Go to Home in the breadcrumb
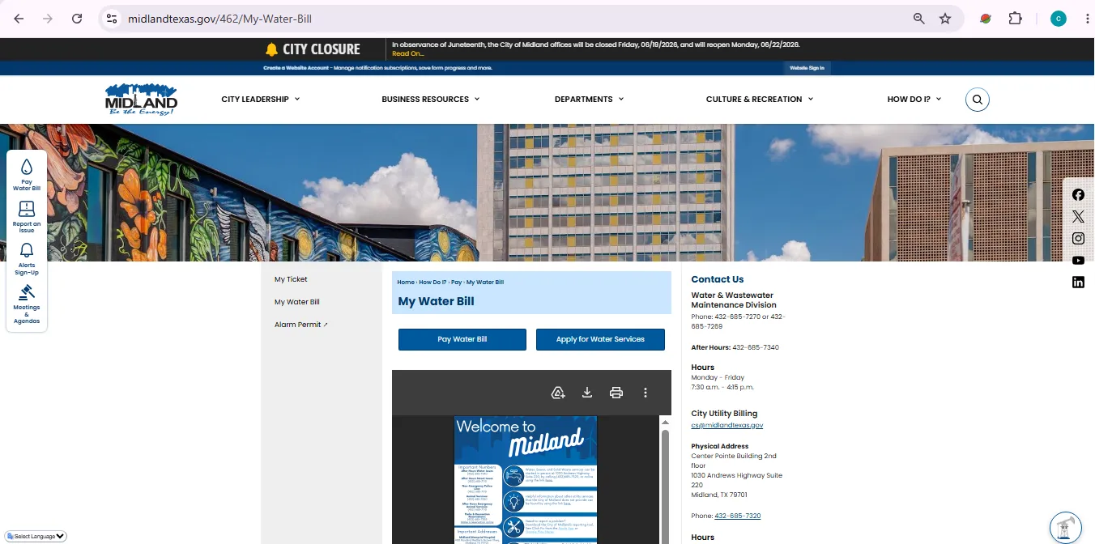The width and height of the screenshot is (1095, 544). [x=406, y=283]
